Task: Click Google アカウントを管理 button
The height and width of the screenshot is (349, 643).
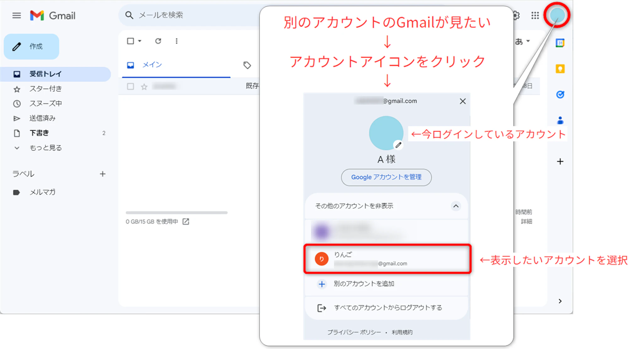Action: point(386,177)
